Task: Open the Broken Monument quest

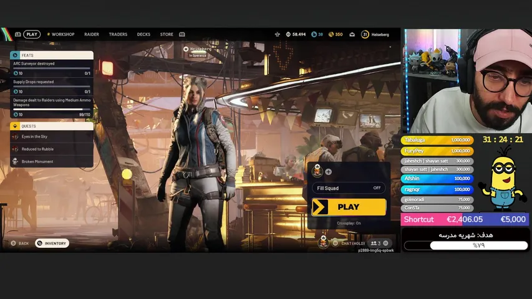Action: pyautogui.click(x=52, y=161)
